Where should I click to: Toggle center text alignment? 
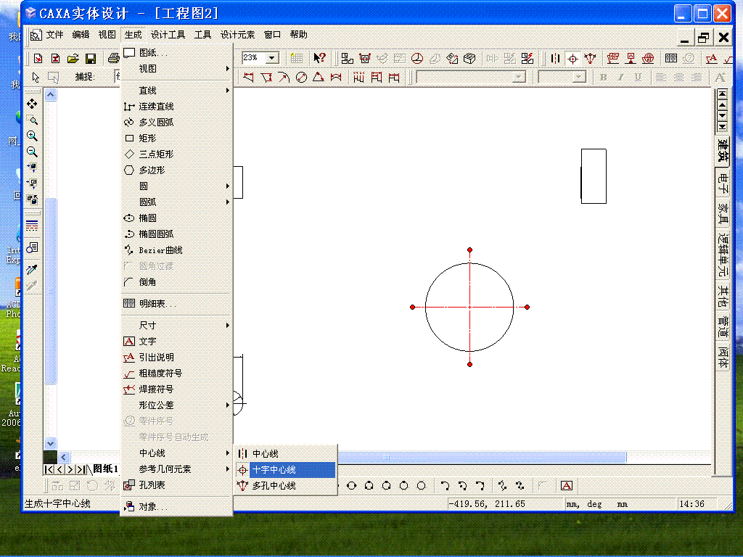(678, 77)
